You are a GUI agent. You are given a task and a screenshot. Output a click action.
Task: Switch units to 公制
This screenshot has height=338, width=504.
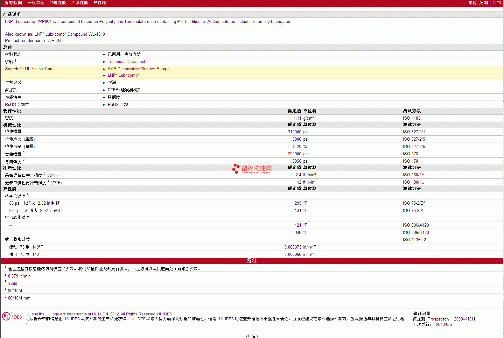click(x=496, y=3)
